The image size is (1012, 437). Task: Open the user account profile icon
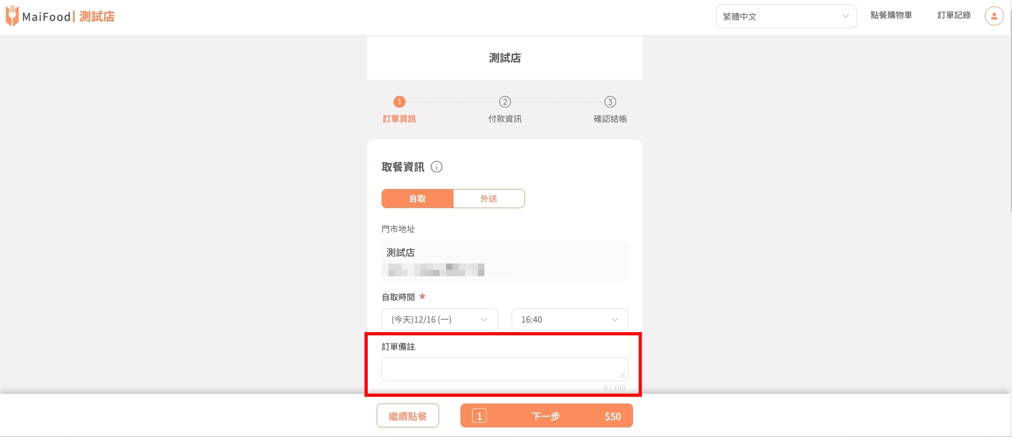pos(994,16)
